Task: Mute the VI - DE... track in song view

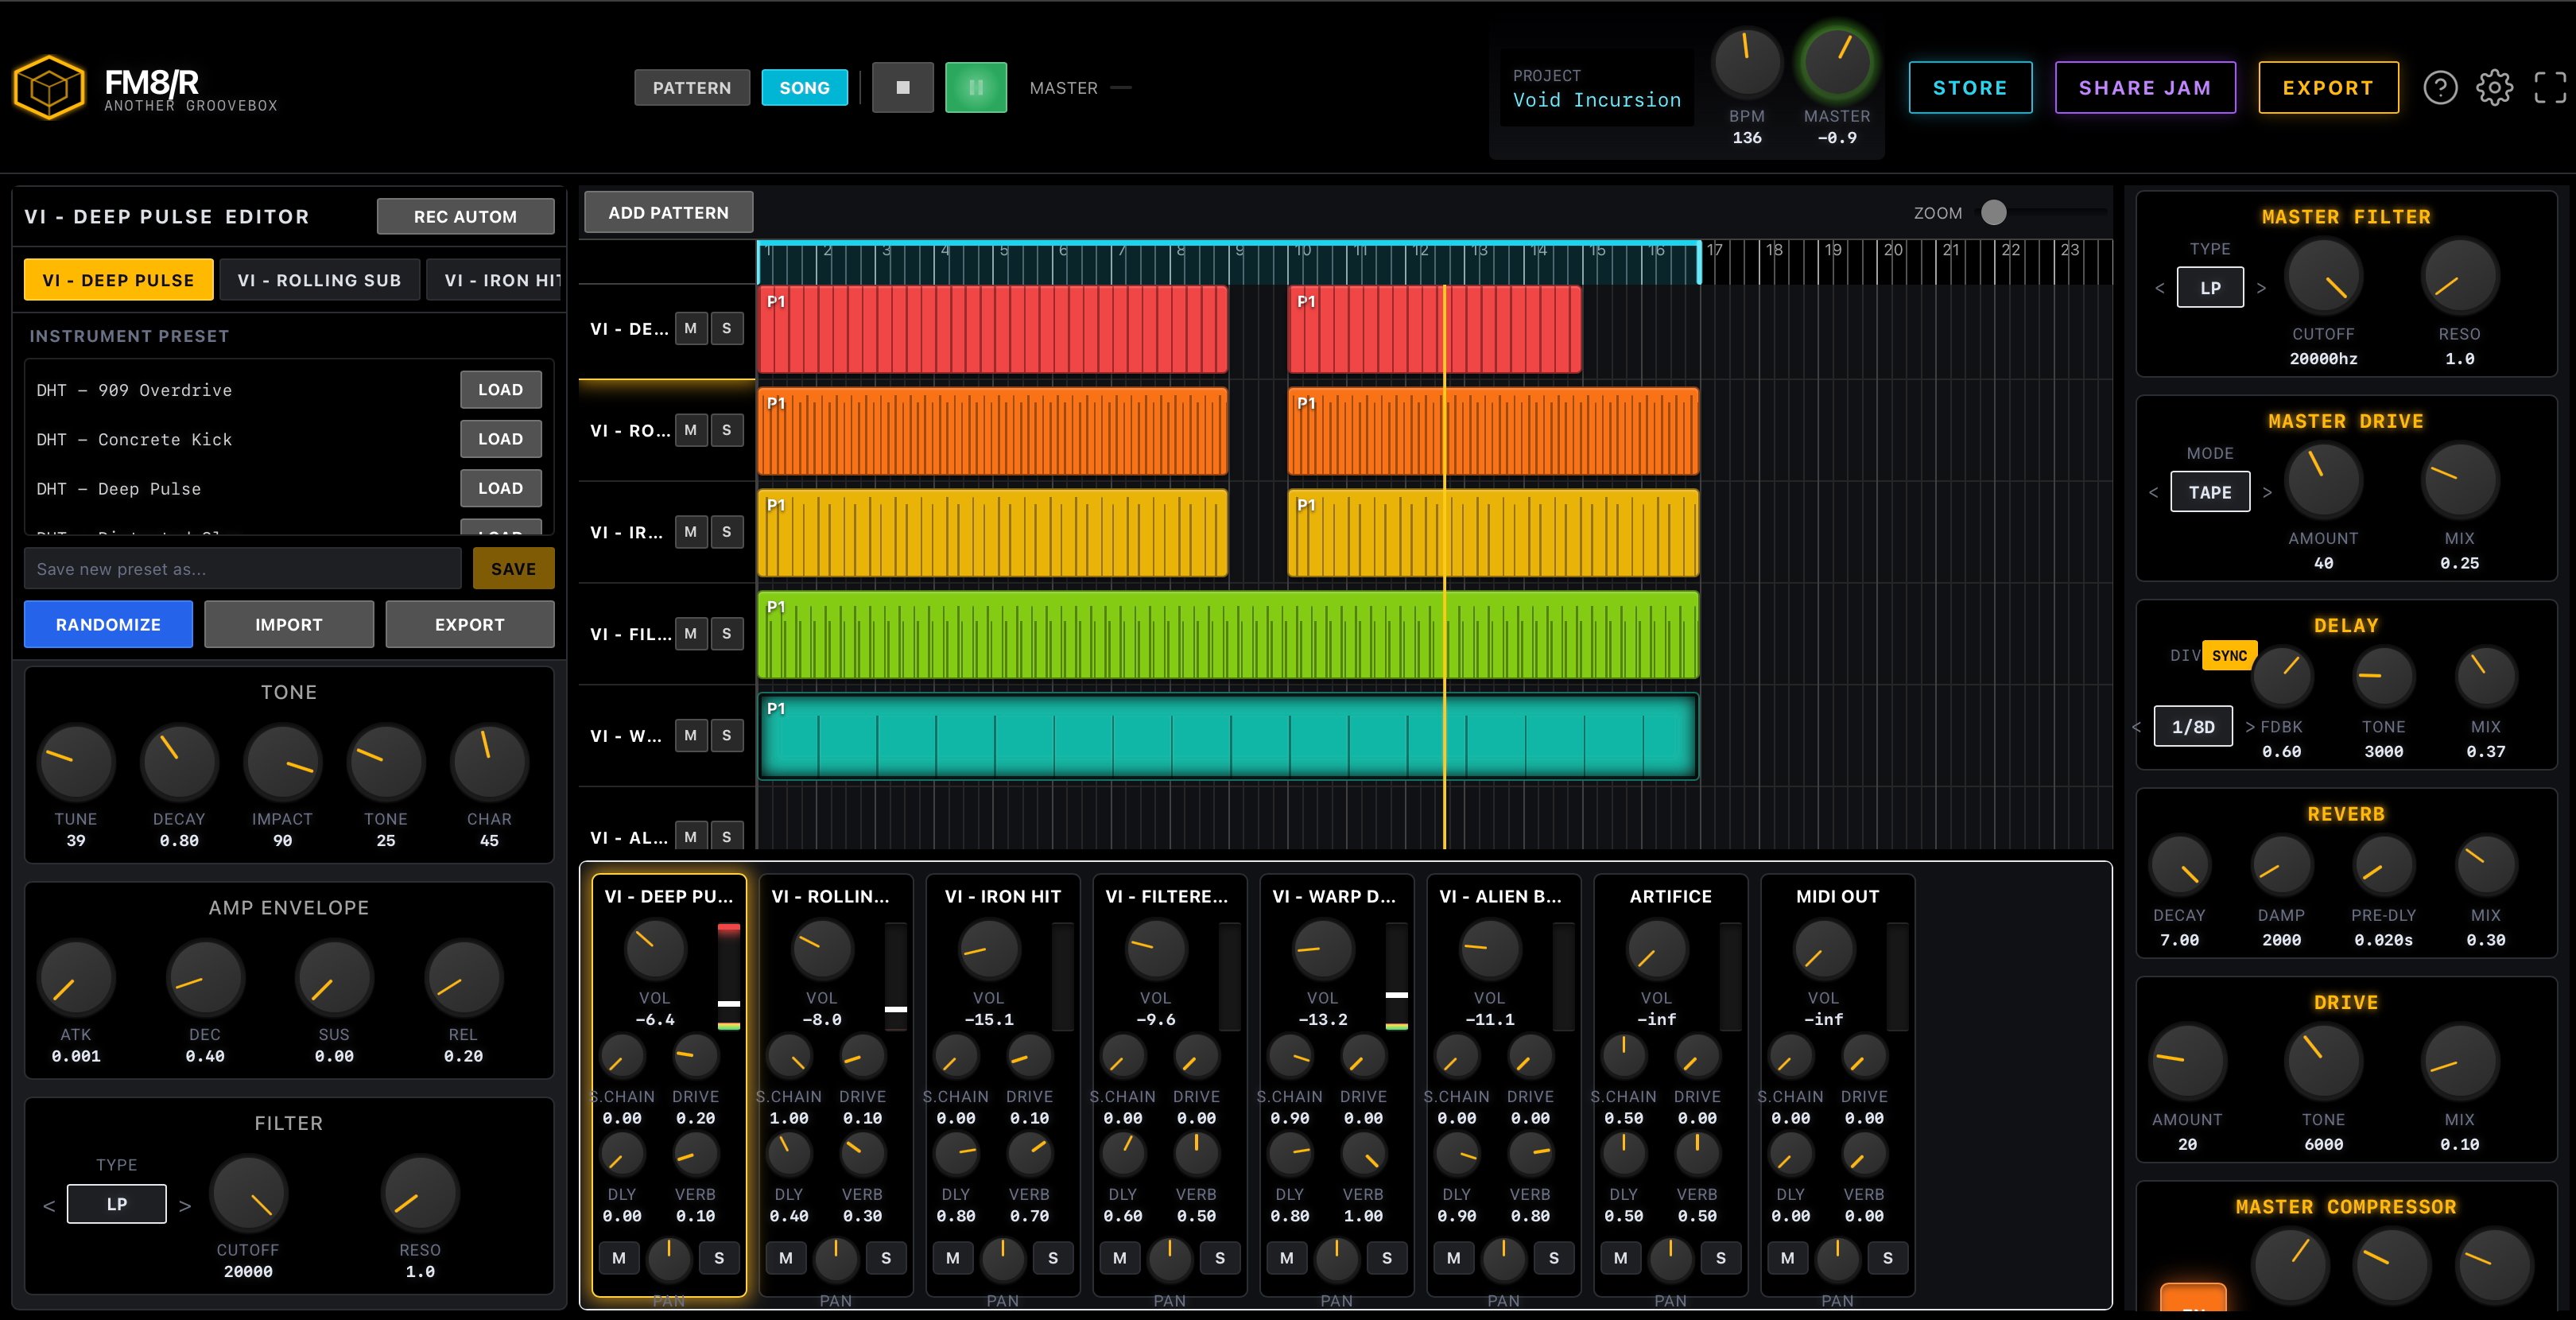Action: 690,328
